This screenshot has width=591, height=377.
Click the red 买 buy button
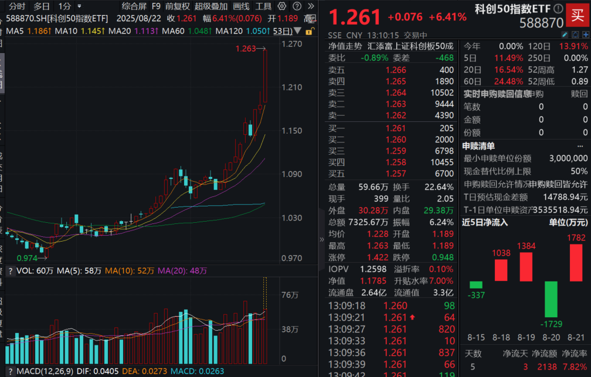[x=578, y=15]
